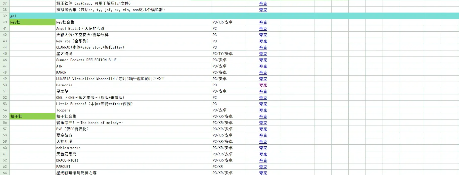Screen dimensions: 459x175
Task: Open the 夸克 link for key社合集
Action: pos(263,22)
